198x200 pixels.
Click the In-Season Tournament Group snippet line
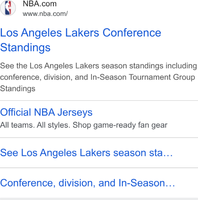tap(143, 77)
